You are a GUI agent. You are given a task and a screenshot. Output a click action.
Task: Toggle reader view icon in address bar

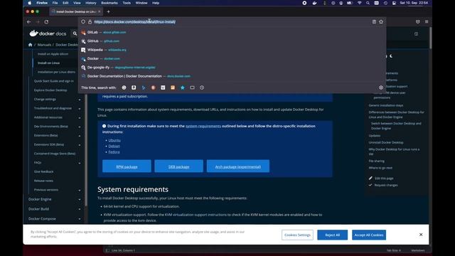coord(374,22)
